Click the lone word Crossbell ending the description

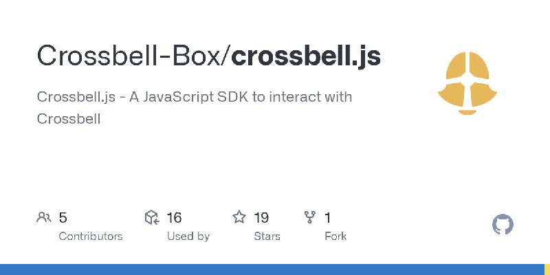(x=69, y=118)
